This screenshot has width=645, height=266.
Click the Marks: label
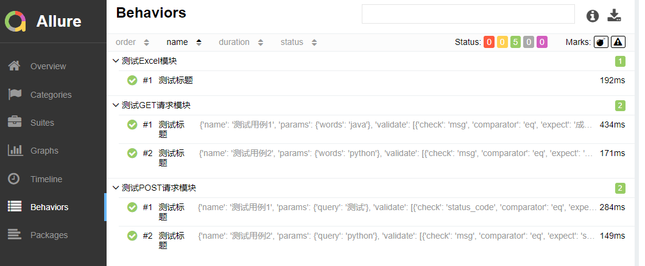pos(579,42)
